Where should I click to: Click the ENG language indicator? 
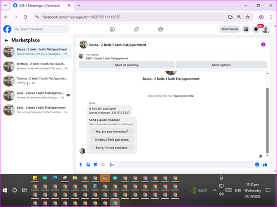coord(238,190)
